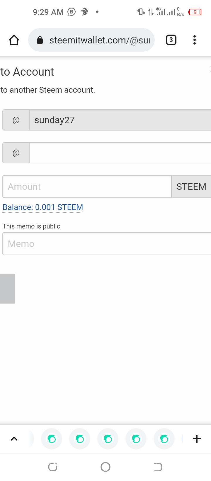The image size is (211, 481).
Task: Tap the Android back navigation button
Action: point(158,467)
